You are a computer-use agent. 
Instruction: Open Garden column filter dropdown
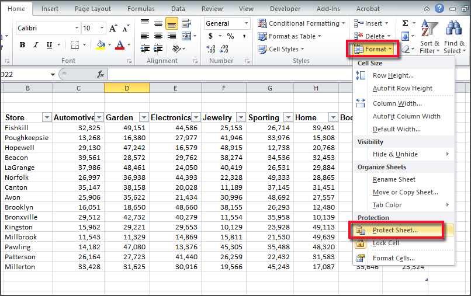click(x=144, y=117)
